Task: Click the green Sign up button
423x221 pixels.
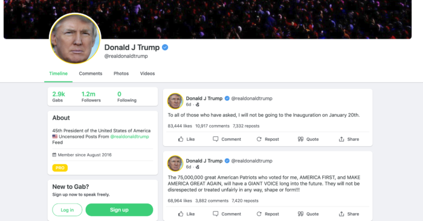Action: coord(119,210)
